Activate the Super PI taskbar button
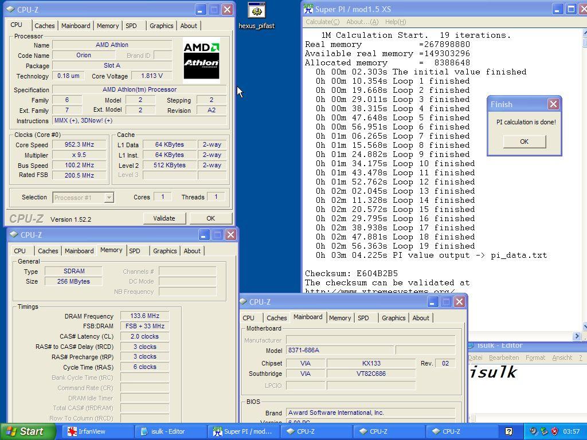 (x=242, y=431)
